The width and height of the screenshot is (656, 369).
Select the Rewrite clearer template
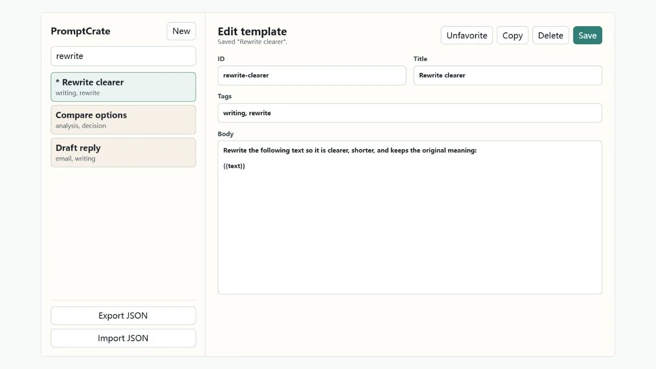124,87
